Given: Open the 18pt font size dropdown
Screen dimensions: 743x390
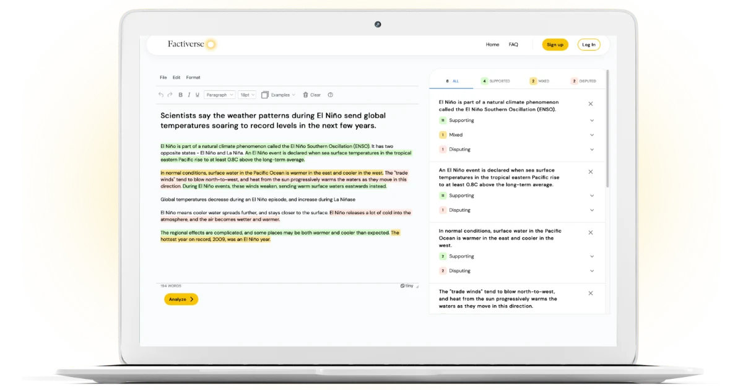Looking at the screenshot, I should (x=247, y=95).
